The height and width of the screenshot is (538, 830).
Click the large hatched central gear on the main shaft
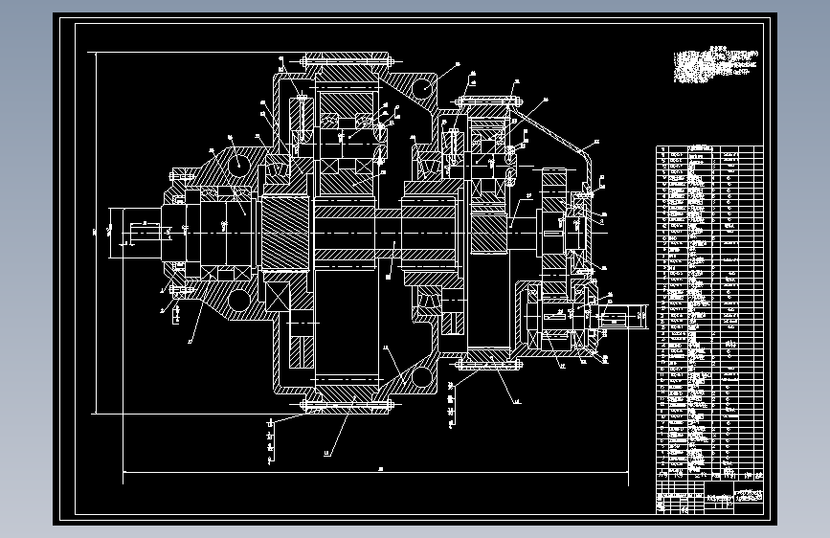[x=284, y=233]
